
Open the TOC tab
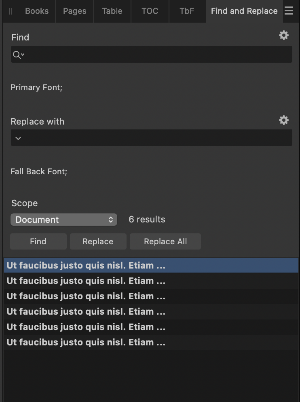pyautogui.click(x=150, y=11)
